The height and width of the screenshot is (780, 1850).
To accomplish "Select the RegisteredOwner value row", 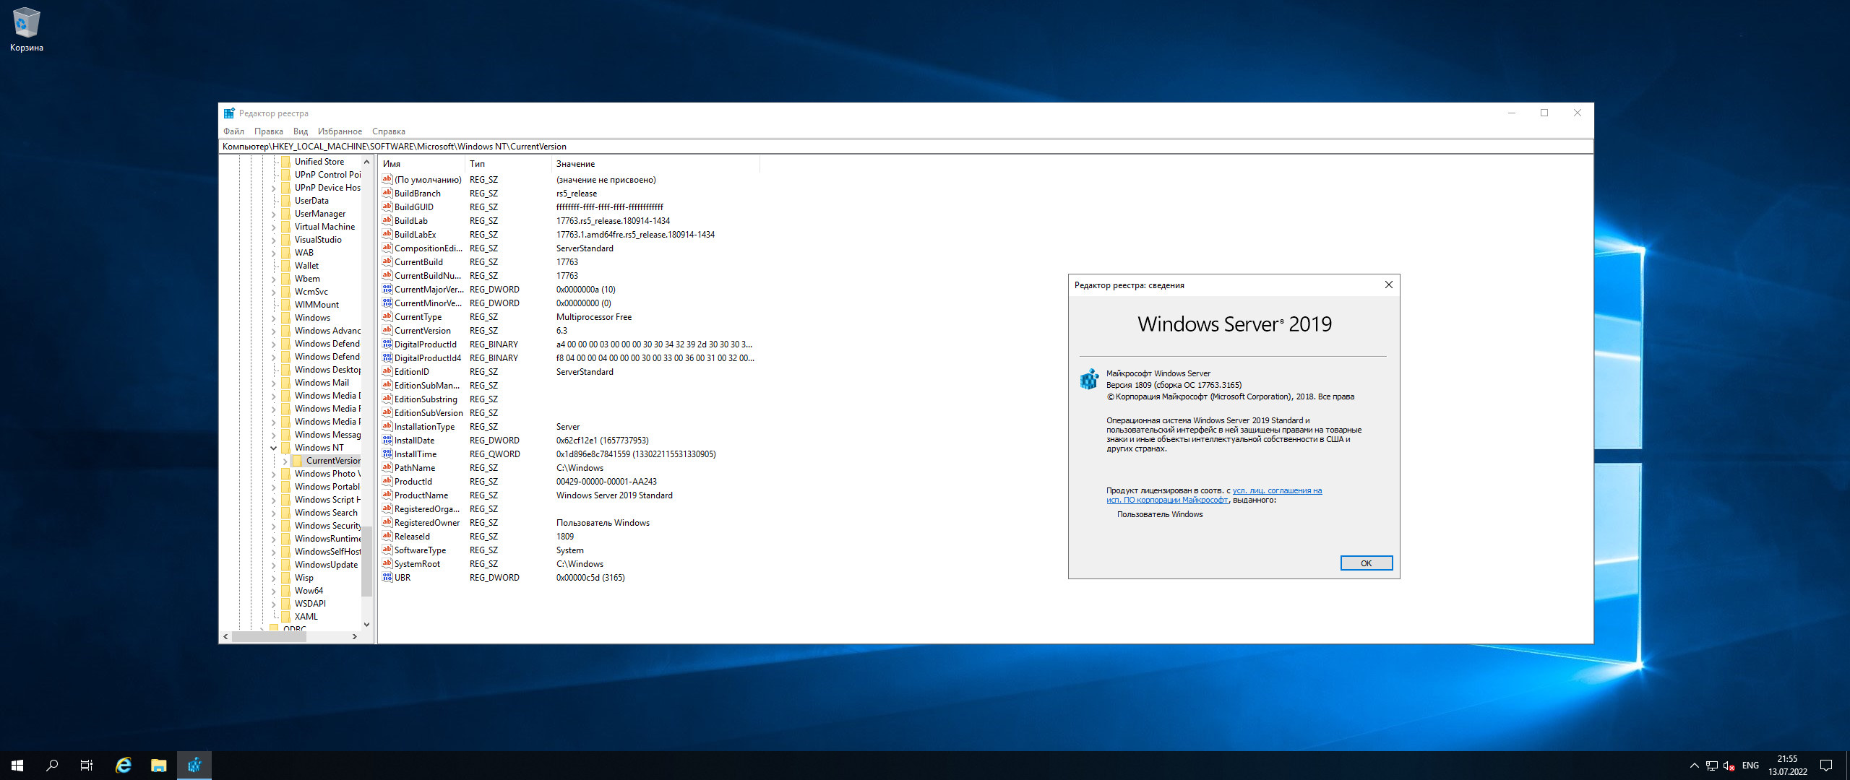I will click(x=569, y=523).
